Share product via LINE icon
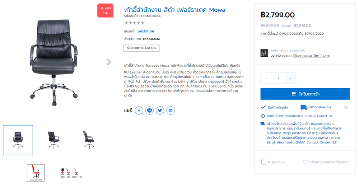The image size is (359, 185). [150, 110]
